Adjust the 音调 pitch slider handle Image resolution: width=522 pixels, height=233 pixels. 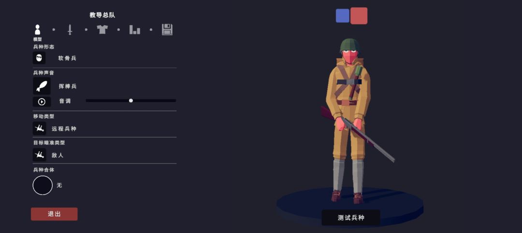pos(131,101)
